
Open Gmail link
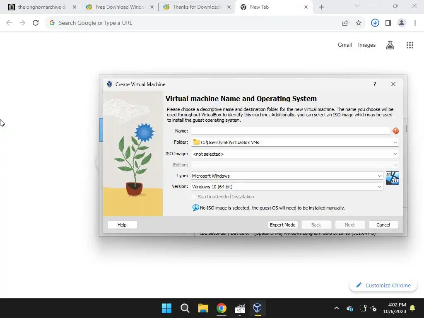pos(345,45)
